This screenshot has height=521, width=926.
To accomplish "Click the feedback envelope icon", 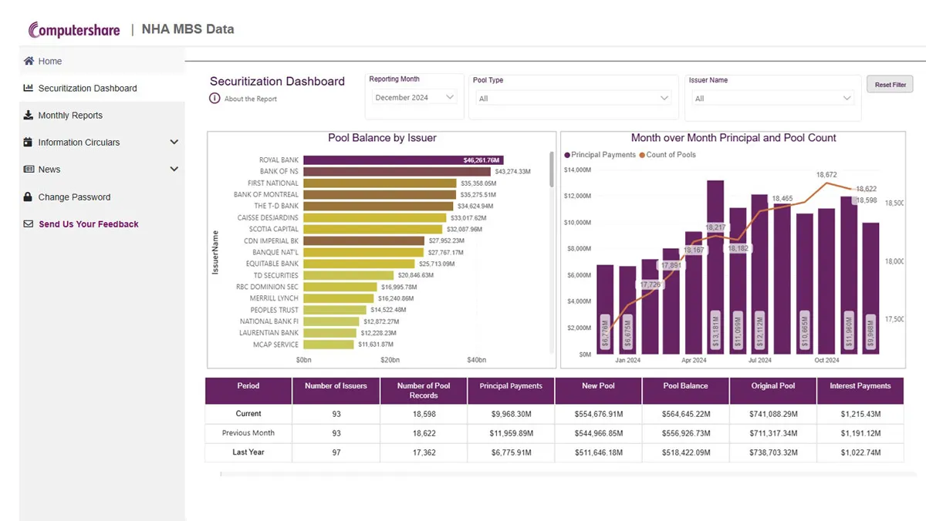I will (29, 224).
